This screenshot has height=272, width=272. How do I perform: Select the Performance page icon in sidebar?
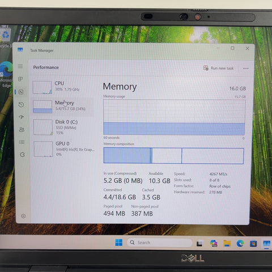[x=21, y=92]
